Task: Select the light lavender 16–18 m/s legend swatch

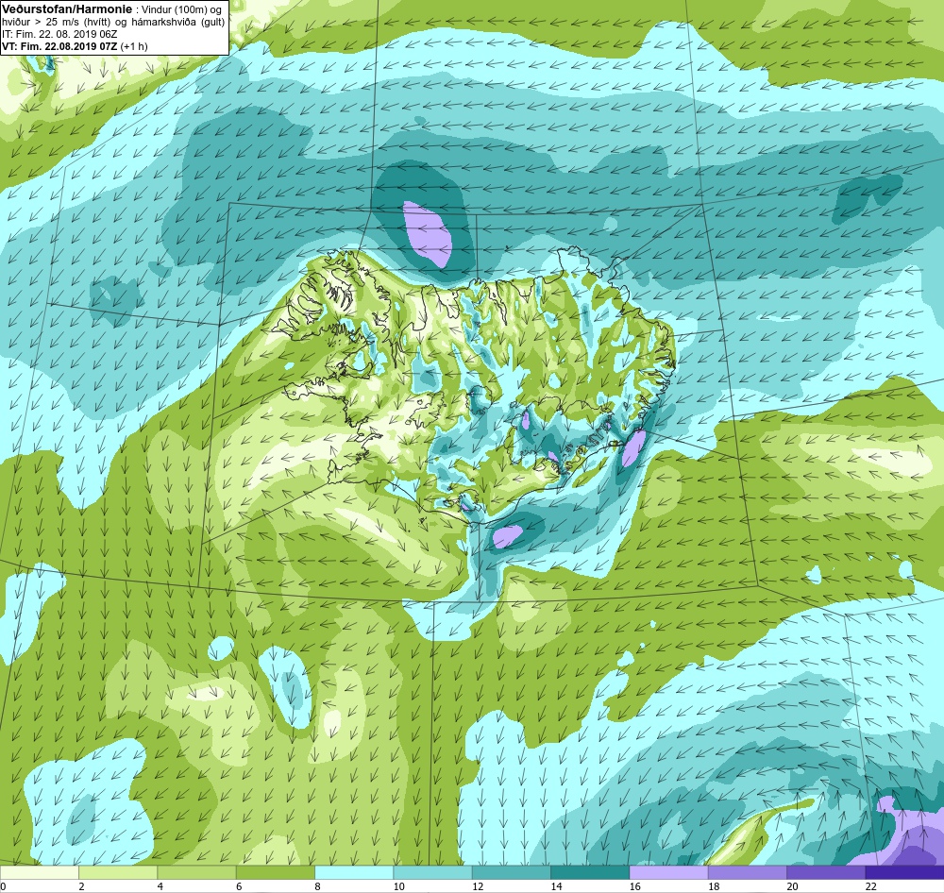Action: [x=669, y=872]
